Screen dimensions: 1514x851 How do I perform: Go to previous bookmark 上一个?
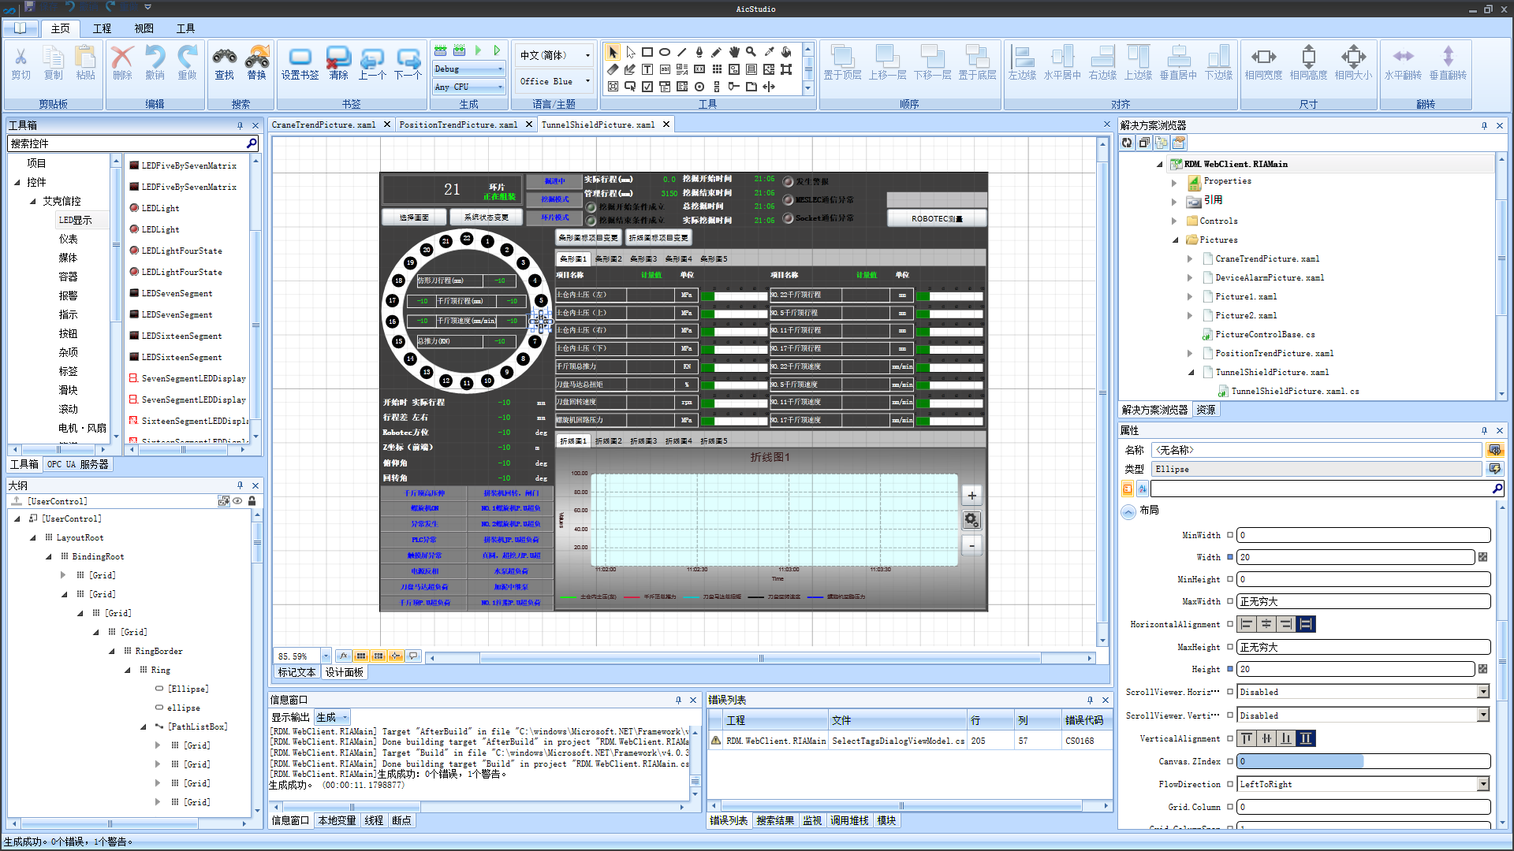tap(372, 57)
